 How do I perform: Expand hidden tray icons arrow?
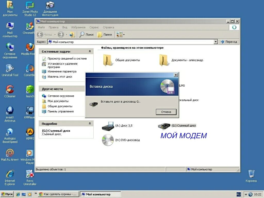coord(246,194)
